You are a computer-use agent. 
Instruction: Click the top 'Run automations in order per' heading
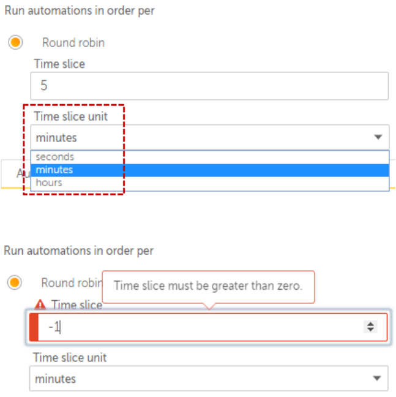tap(79, 11)
